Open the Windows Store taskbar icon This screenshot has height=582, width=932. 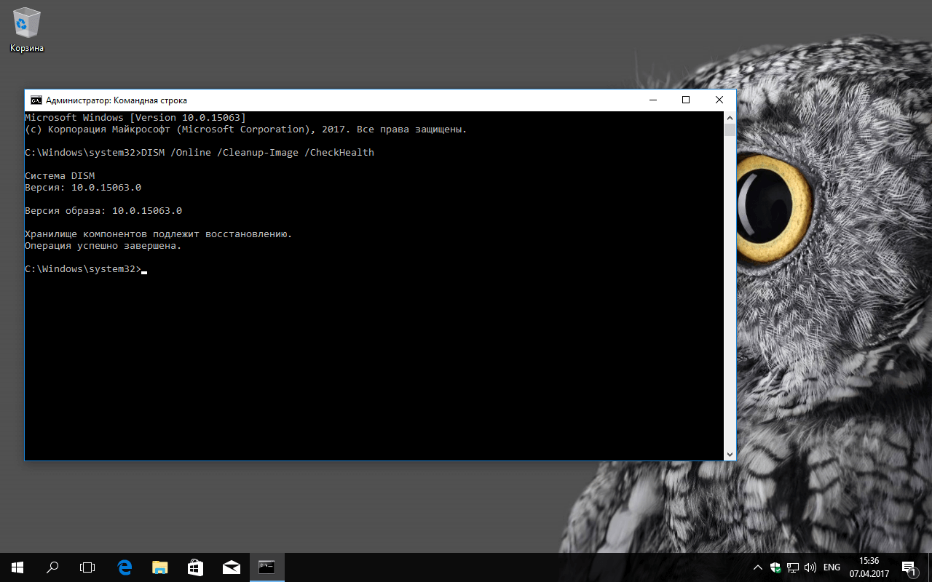pos(195,567)
